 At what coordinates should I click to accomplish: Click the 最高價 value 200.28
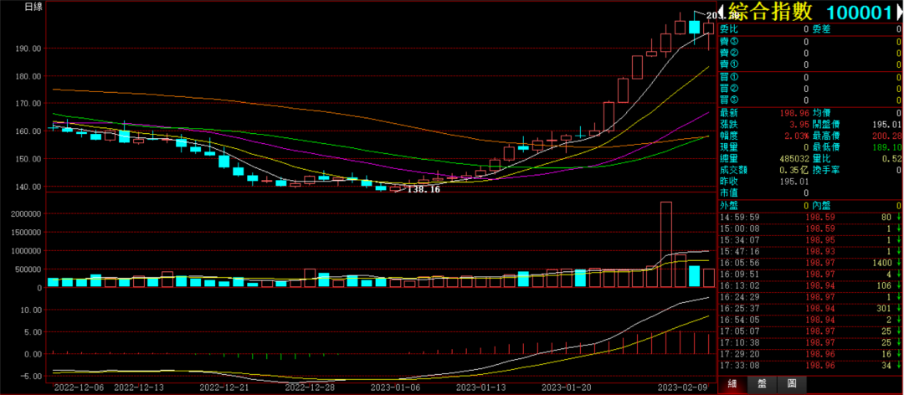(885, 136)
